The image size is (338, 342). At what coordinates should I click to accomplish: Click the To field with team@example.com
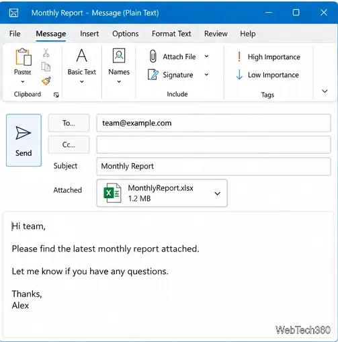[214, 123]
